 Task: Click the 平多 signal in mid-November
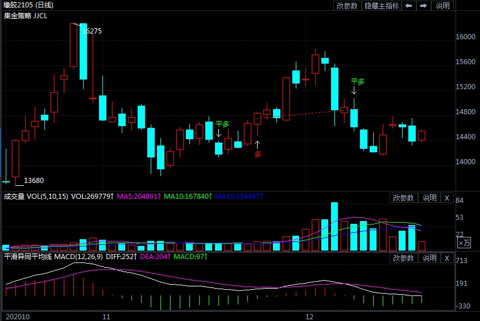222,124
